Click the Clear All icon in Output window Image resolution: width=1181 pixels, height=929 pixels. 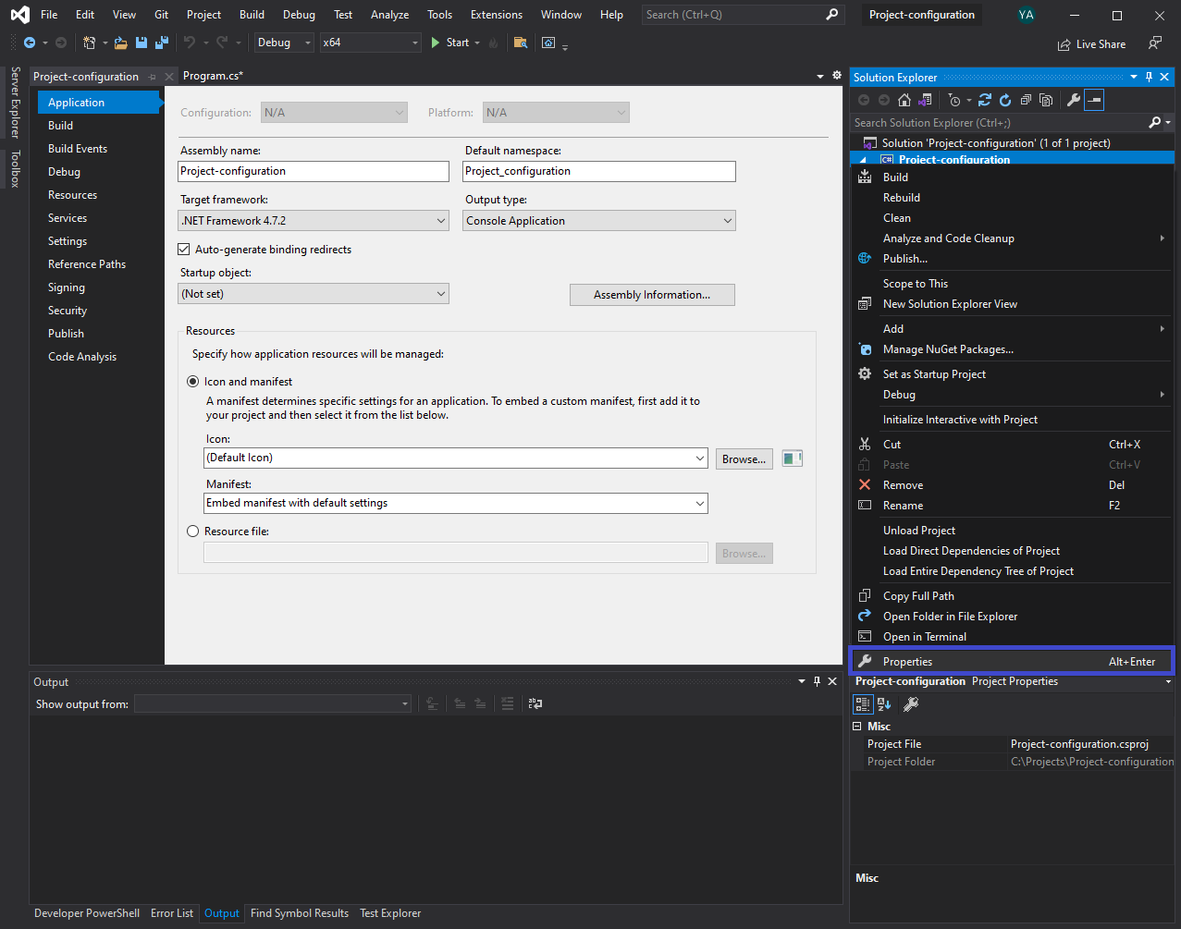click(x=508, y=703)
